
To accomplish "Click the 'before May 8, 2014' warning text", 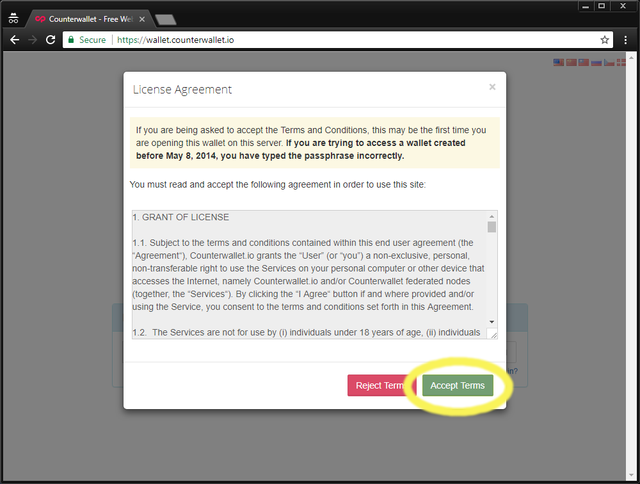I will click(x=270, y=156).
